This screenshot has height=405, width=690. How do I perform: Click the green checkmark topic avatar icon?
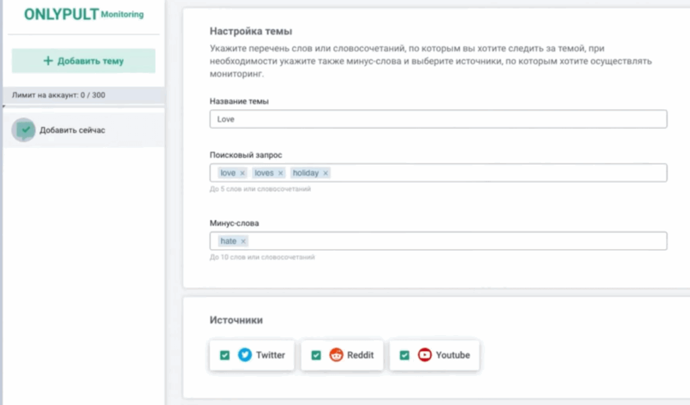point(25,130)
